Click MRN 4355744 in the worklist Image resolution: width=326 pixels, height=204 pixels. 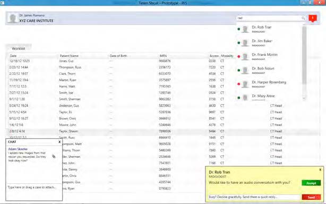[x=165, y=182]
